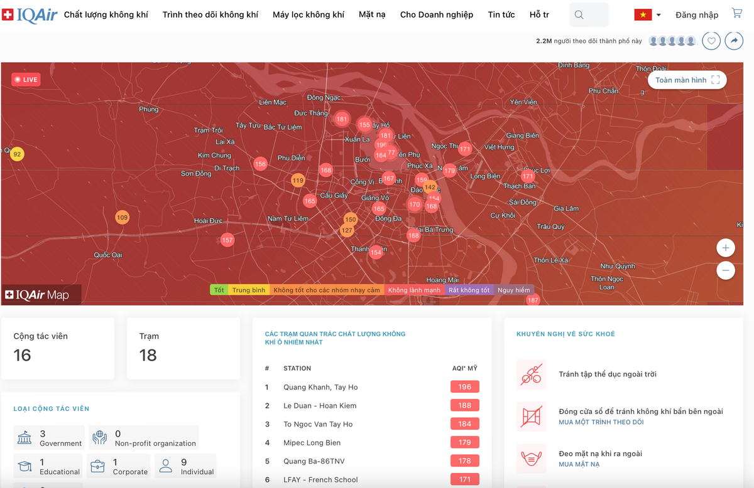Click the IQAir Map logo on the map
Viewport: 754px width, 488px height.
(38, 295)
